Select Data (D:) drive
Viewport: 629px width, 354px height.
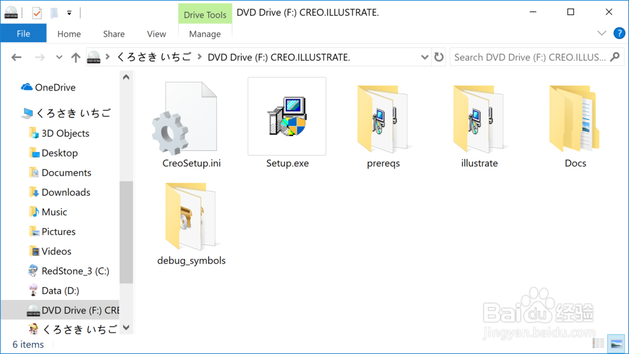(x=53, y=290)
